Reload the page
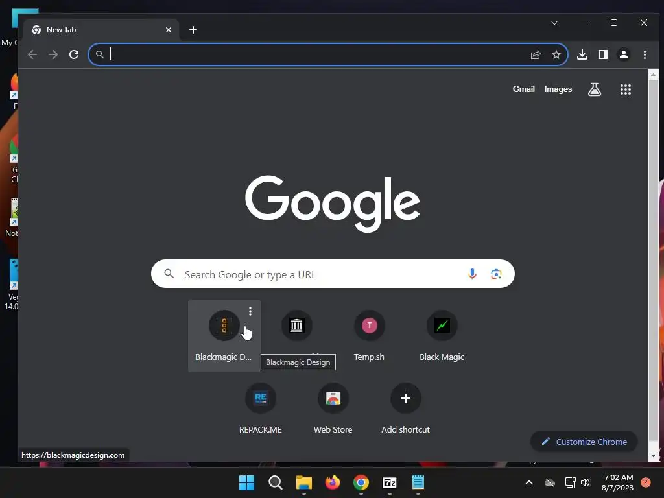Image resolution: width=664 pixels, height=498 pixels. [x=74, y=54]
